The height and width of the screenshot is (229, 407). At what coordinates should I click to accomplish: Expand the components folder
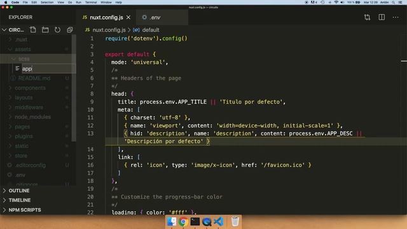[10, 88]
